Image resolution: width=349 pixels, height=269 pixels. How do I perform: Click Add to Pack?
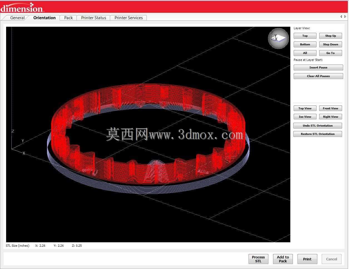[283, 259]
